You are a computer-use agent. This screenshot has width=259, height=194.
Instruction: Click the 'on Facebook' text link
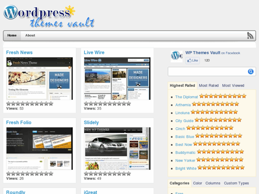[x=230, y=53]
